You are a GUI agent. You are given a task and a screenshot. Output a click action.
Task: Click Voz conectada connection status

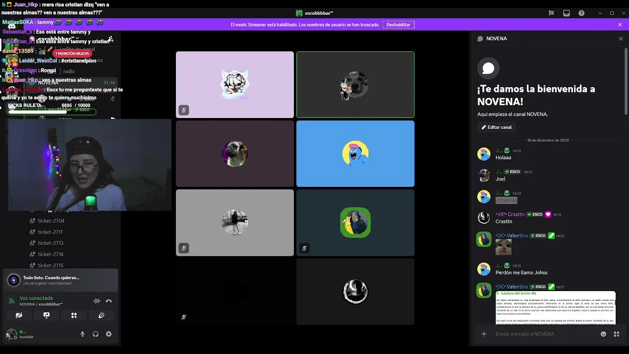(x=36, y=298)
